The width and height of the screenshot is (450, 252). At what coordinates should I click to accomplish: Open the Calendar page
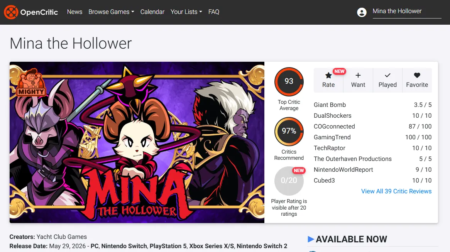pyautogui.click(x=152, y=12)
